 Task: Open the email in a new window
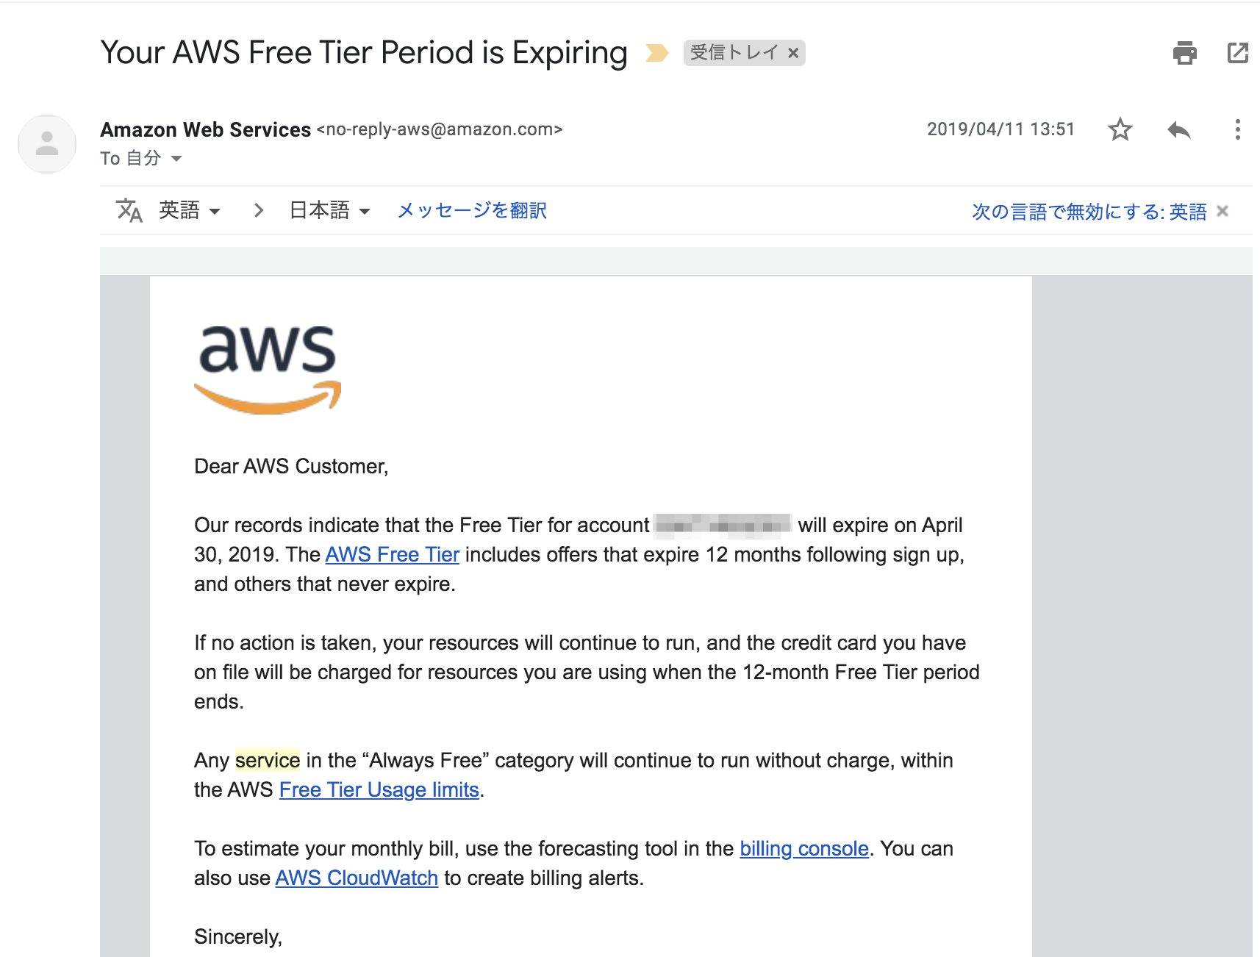[x=1238, y=53]
